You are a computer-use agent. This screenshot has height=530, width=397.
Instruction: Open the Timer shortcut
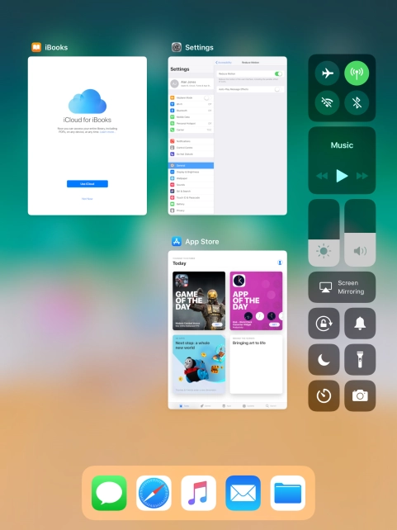(324, 395)
